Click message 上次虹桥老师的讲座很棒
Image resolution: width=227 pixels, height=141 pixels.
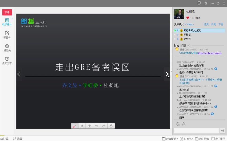click(x=192, y=97)
